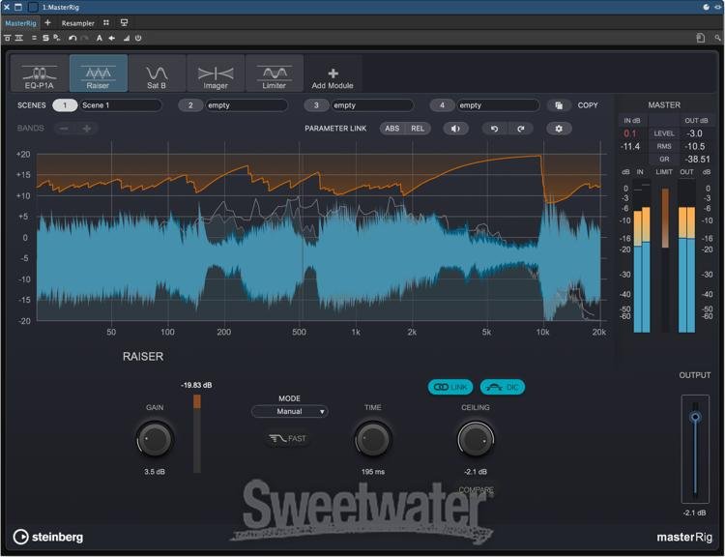
Task: Toggle the DIC button
Action: click(503, 387)
